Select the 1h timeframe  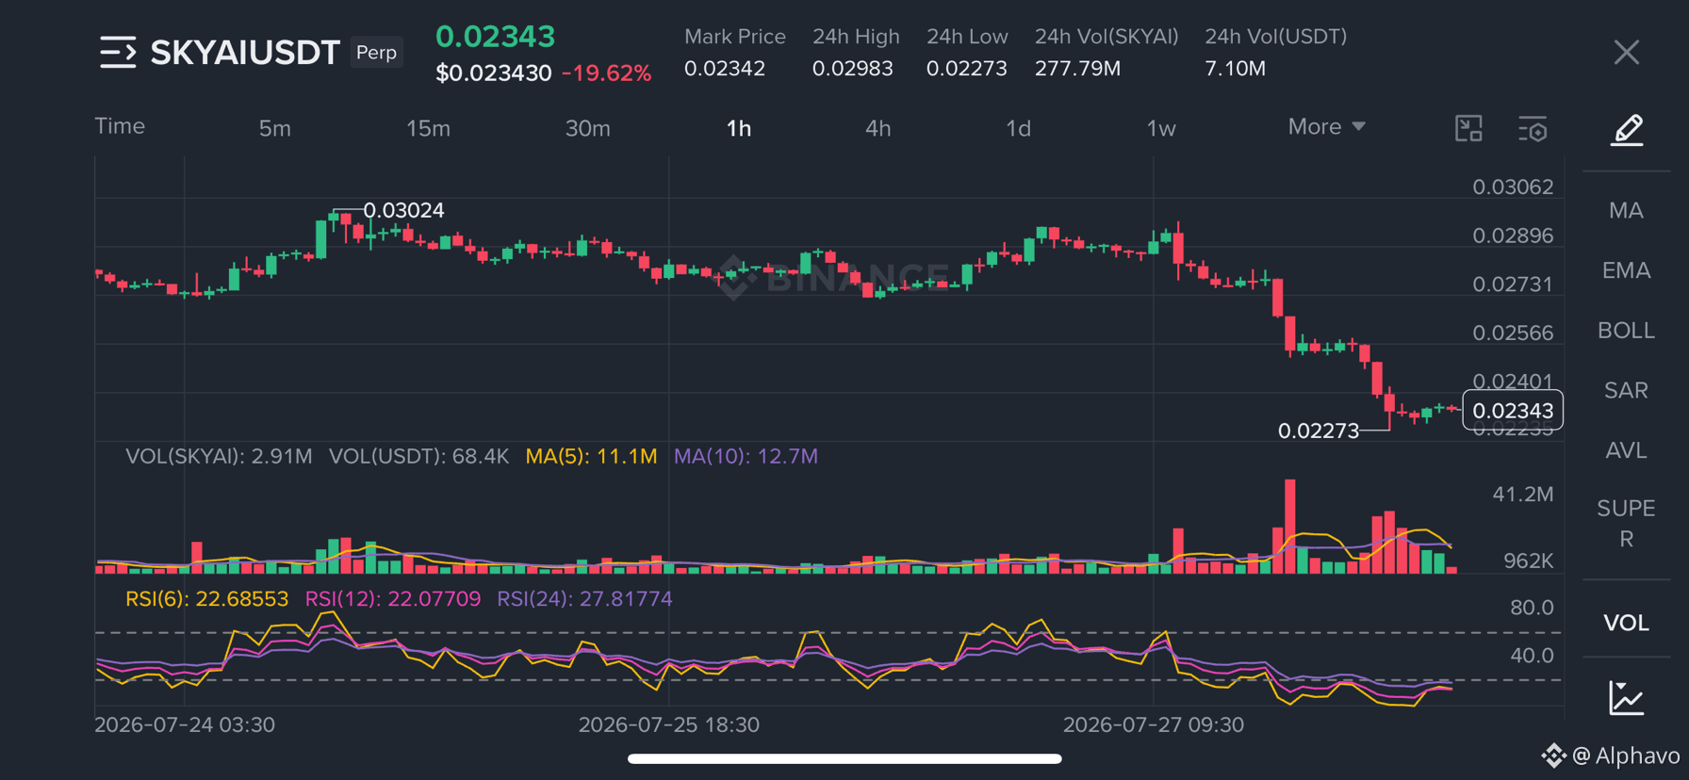coord(739,128)
